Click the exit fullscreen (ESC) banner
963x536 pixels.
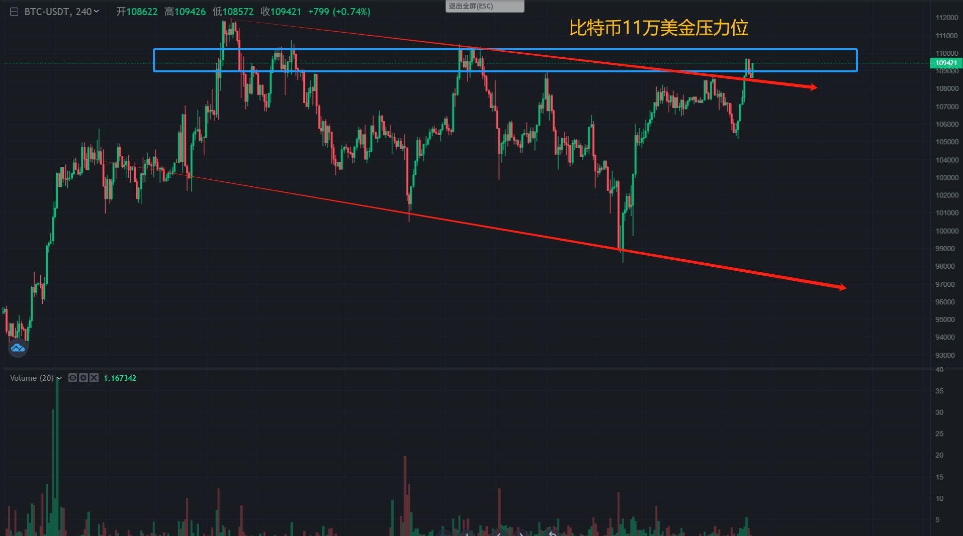[484, 6]
